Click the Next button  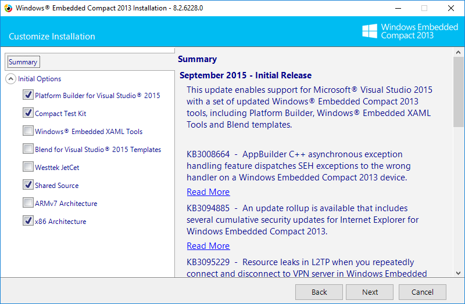[x=370, y=292]
